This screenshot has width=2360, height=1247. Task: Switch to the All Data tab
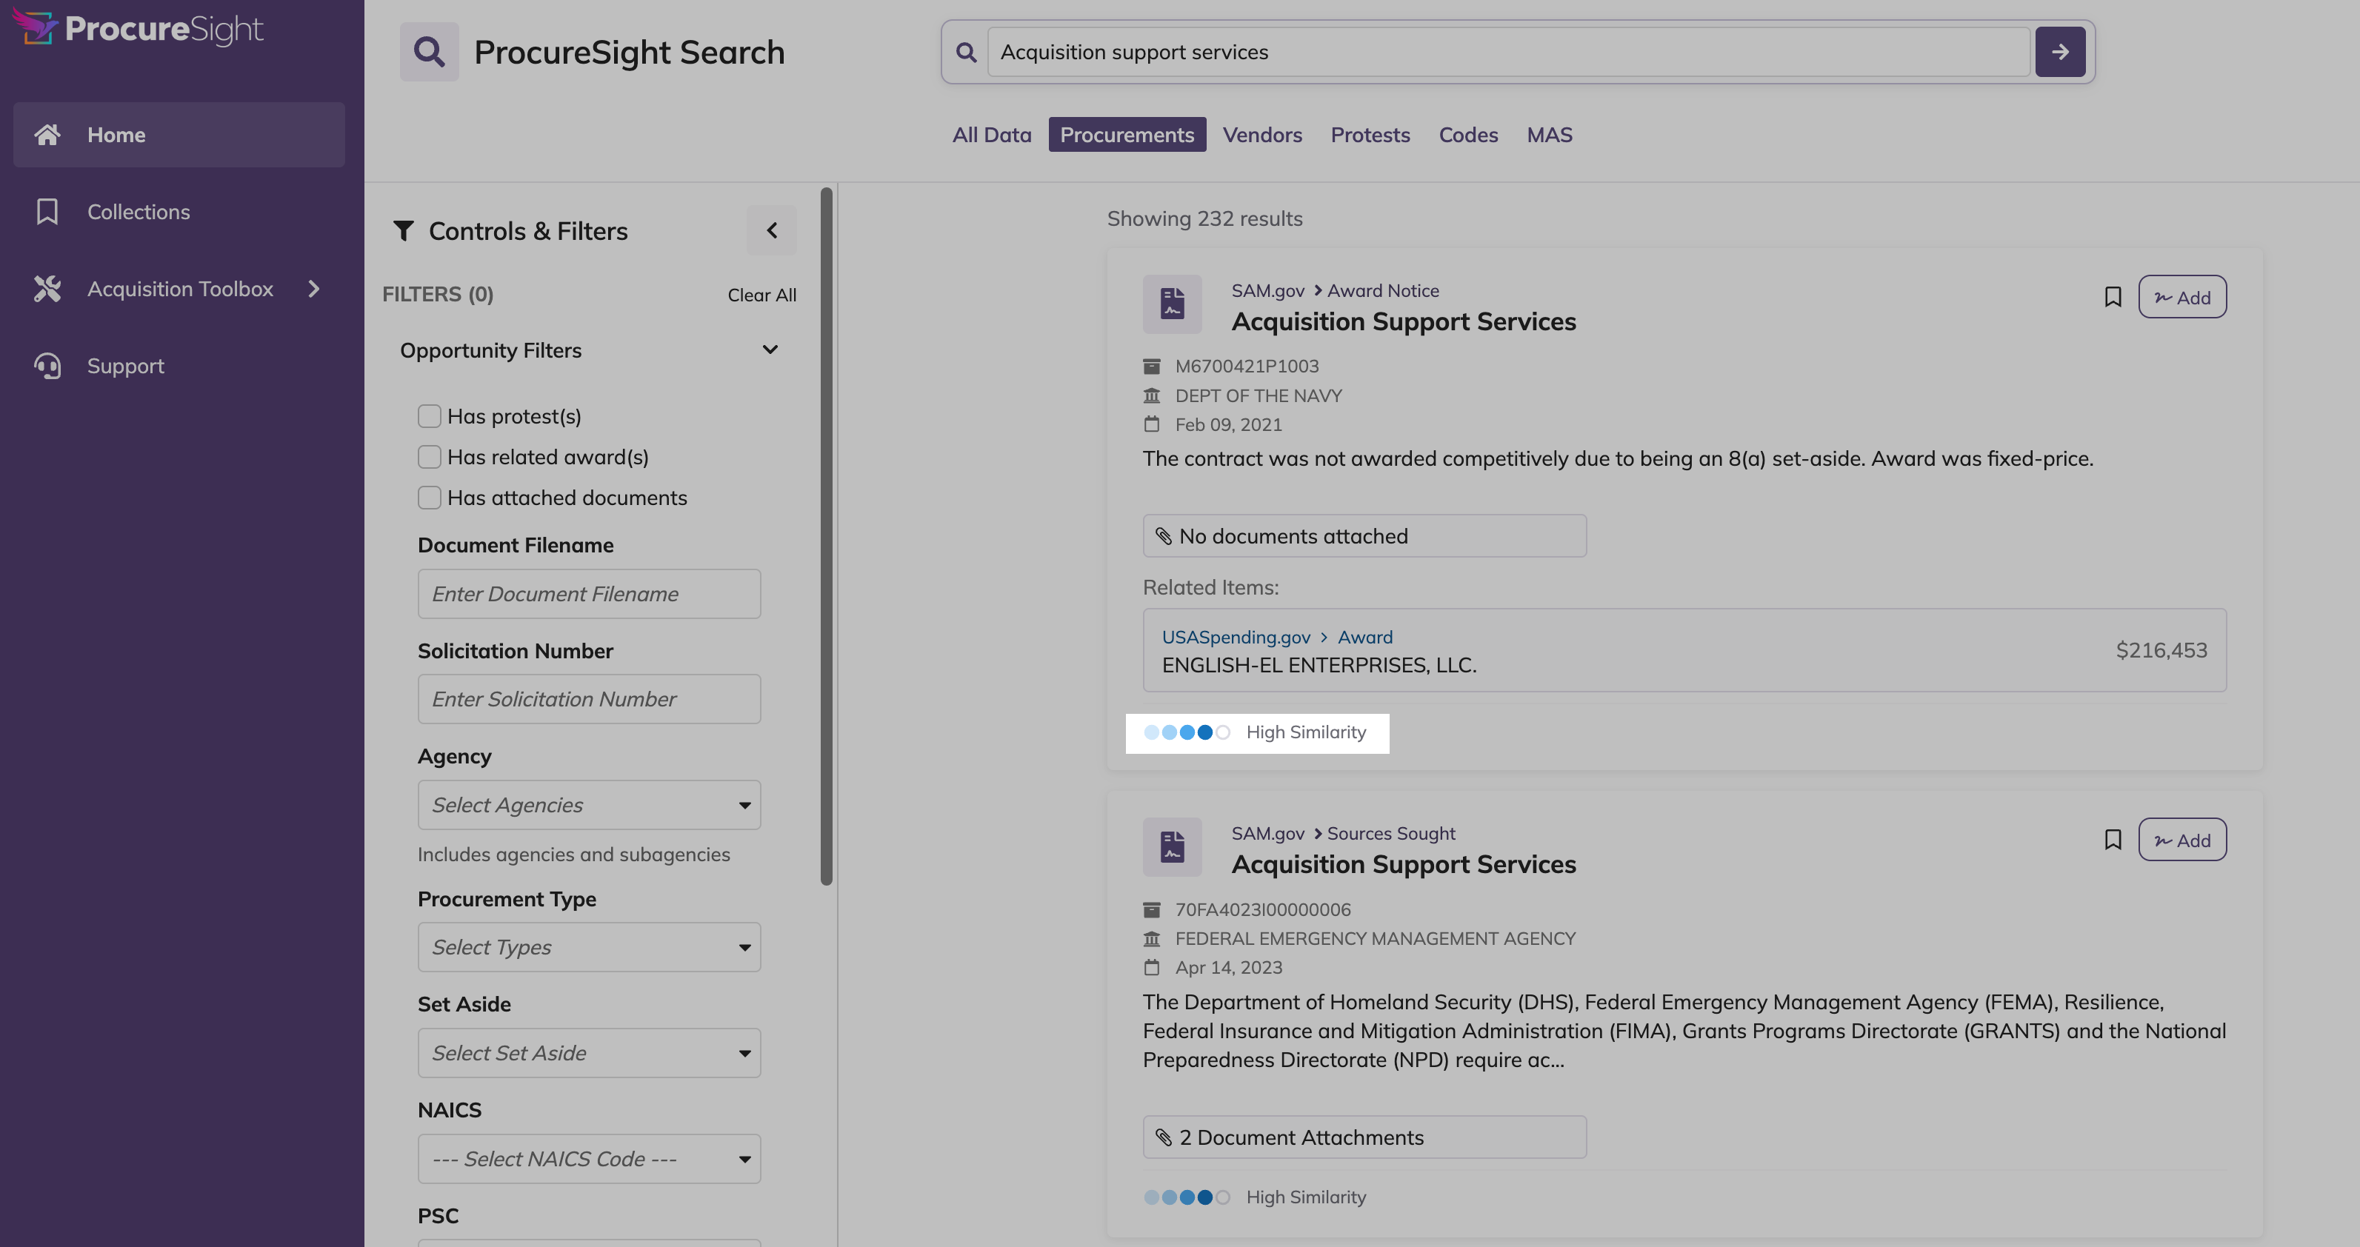(991, 135)
